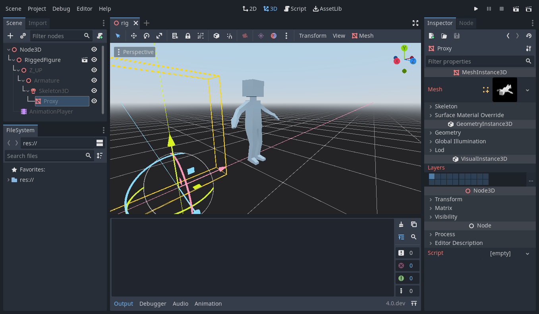This screenshot has width=539, height=314.
Task: Hide the AnimationPlayer node
Action: tap(94, 112)
